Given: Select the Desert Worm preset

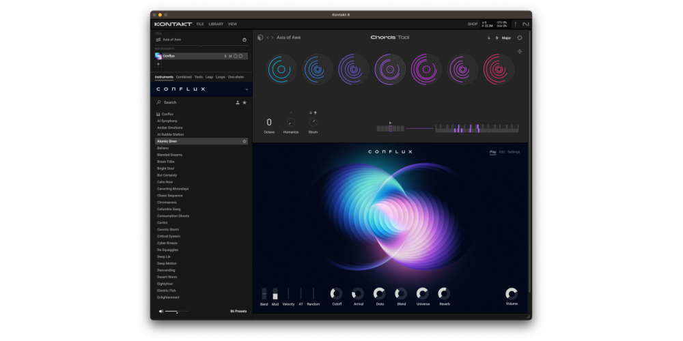Looking at the screenshot, I should (167, 277).
